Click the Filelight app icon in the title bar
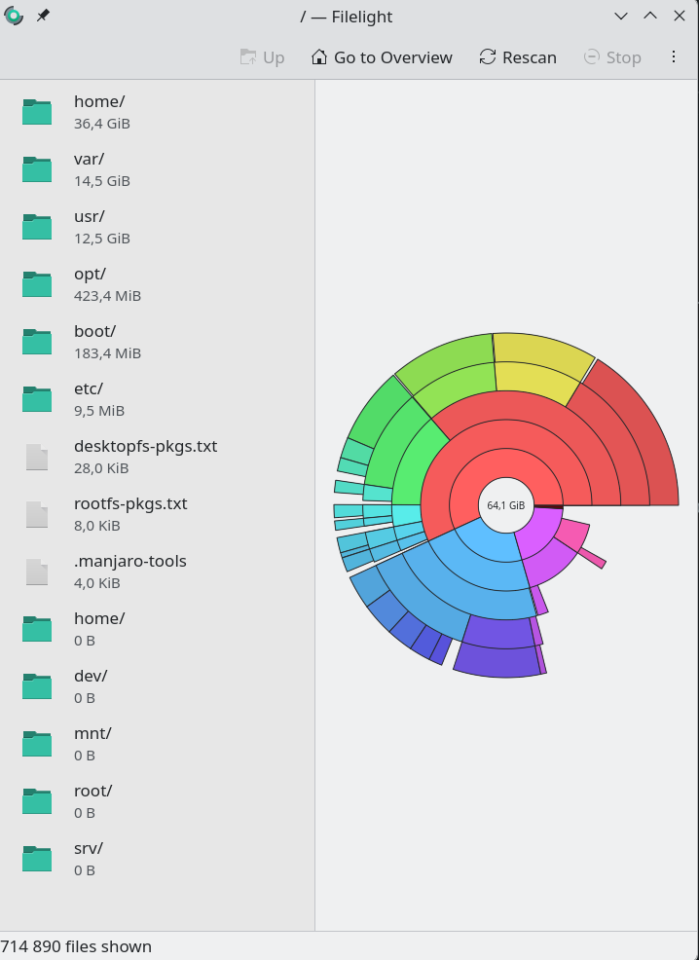699x960 pixels. pos(14,17)
